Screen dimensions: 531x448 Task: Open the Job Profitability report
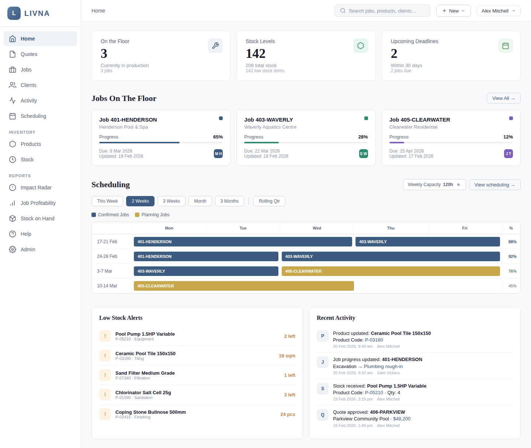pyautogui.click(x=38, y=203)
